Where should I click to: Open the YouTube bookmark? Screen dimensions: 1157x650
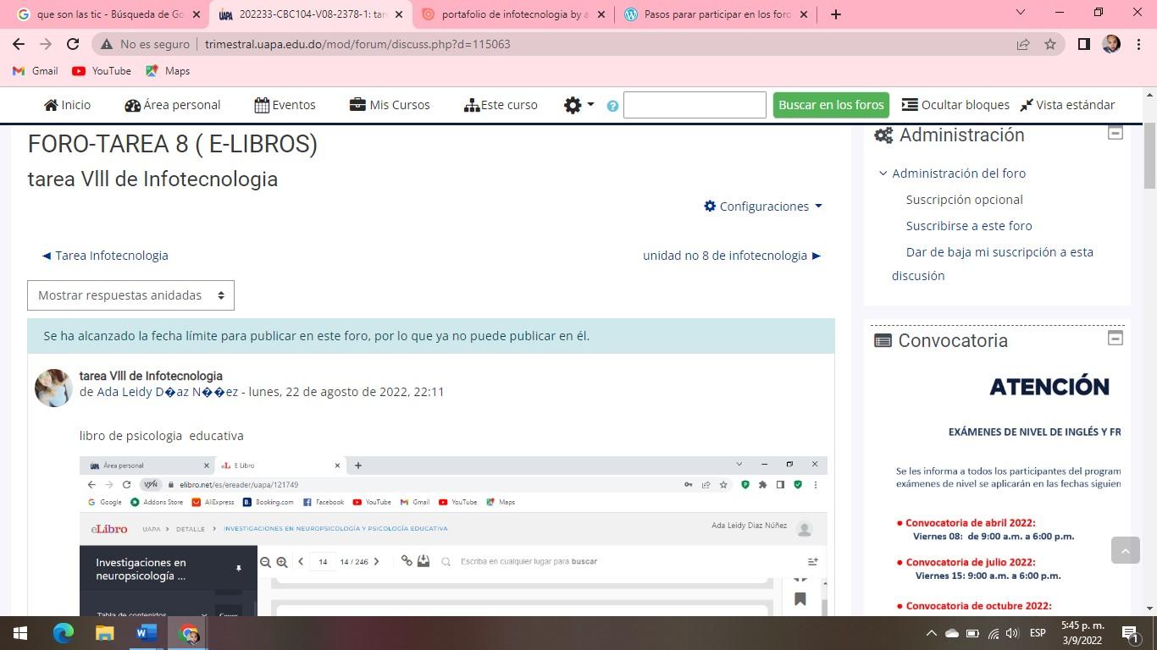[102, 71]
